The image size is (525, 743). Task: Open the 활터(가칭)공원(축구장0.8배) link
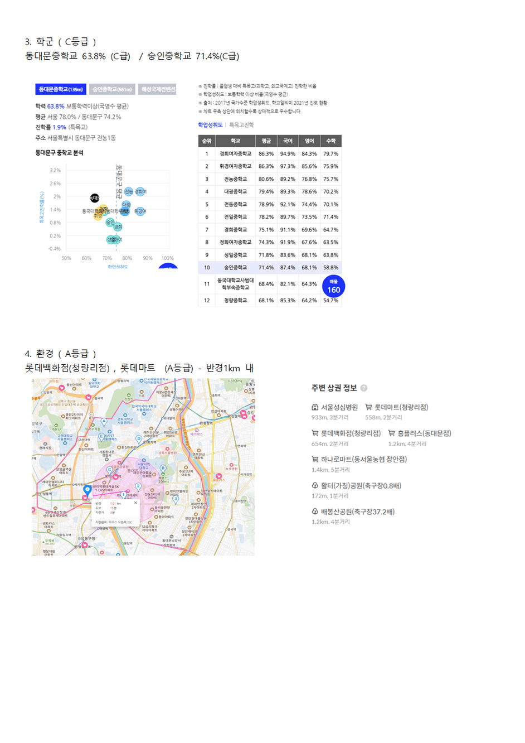[x=361, y=485]
